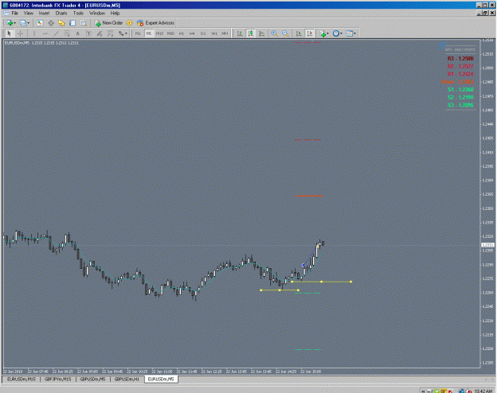
Task: Click the green S3 level label
Action: tap(461, 105)
